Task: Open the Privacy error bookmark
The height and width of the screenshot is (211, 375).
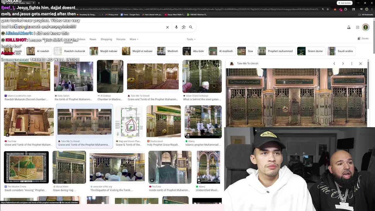Action: 111,15
